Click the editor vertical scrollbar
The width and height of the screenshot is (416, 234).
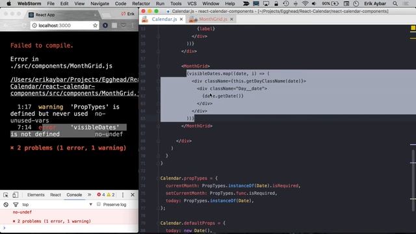pos(413,181)
